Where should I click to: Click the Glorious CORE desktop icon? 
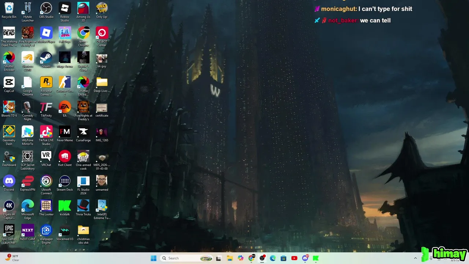(x=27, y=61)
